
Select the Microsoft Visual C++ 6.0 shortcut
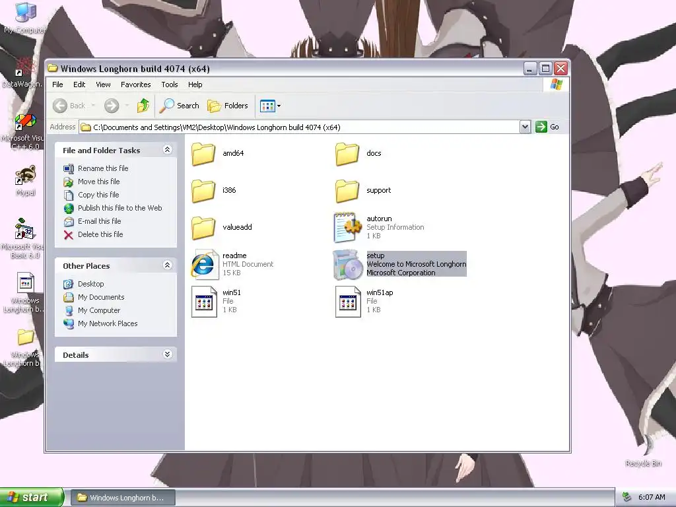click(x=23, y=131)
